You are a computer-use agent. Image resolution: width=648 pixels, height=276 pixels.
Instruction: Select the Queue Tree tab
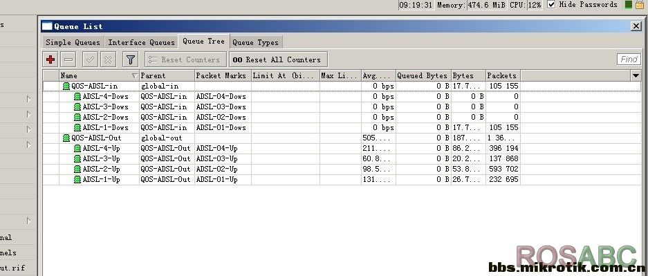click(204, 41)
